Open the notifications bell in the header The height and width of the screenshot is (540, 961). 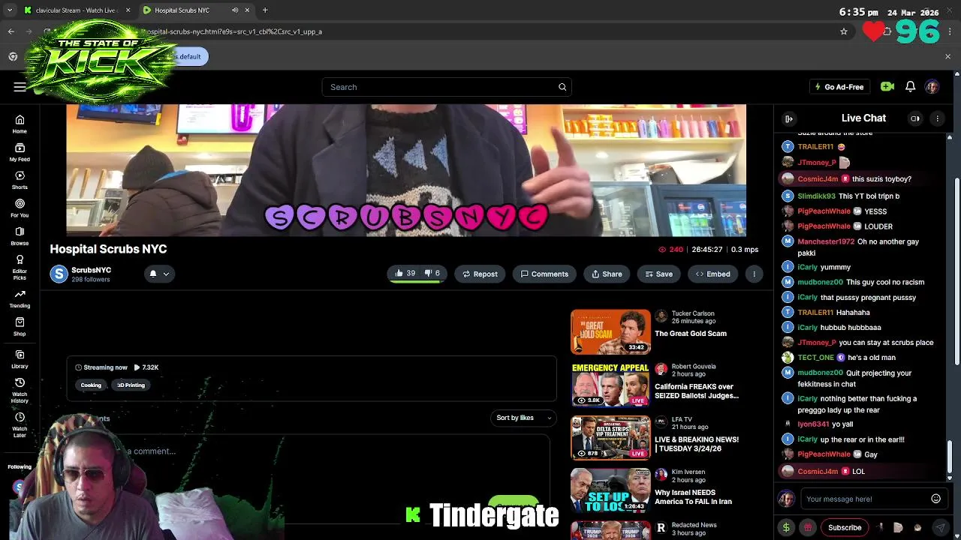coord(910,87)
